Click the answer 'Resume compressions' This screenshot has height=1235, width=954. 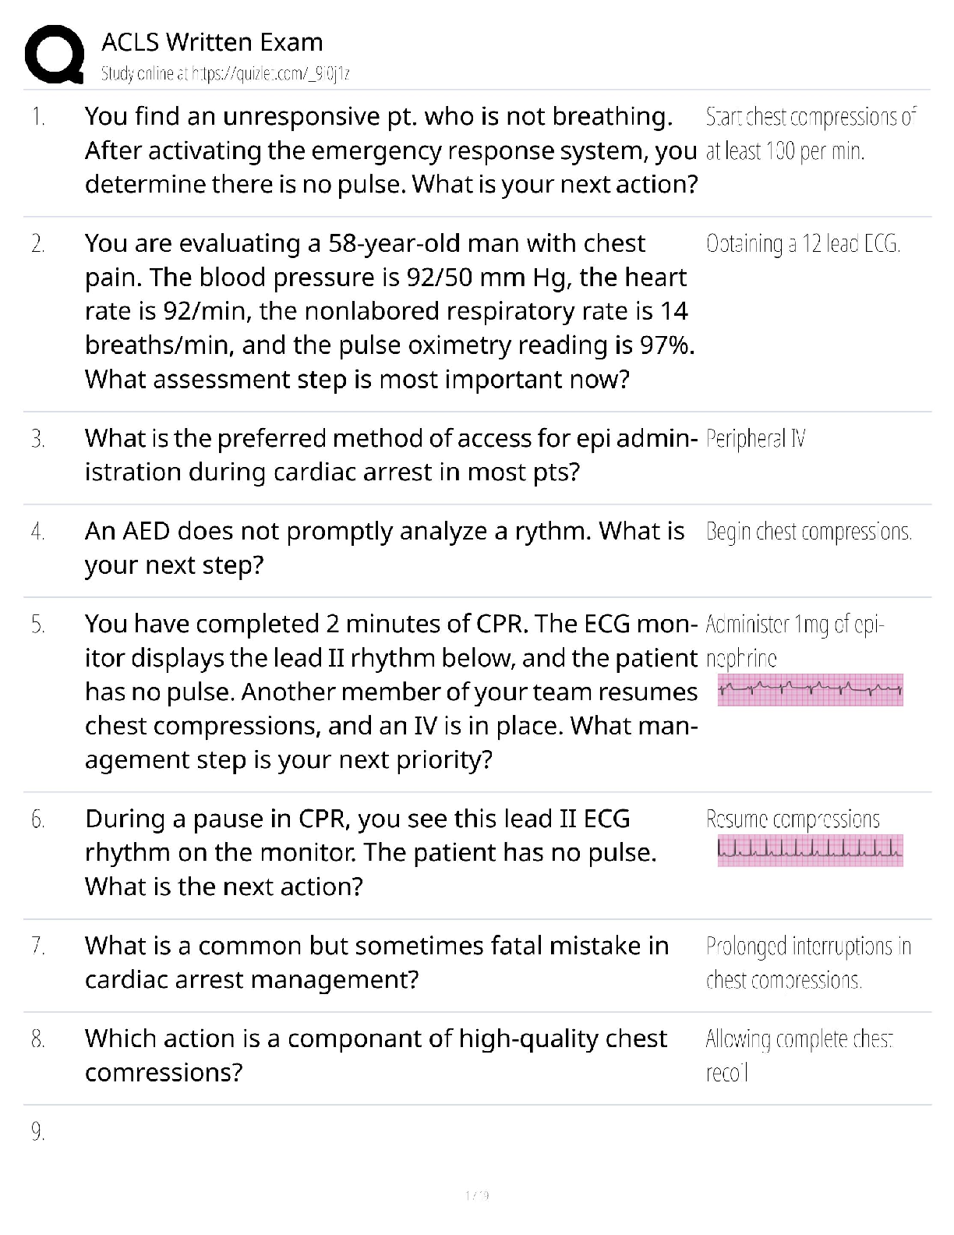[792, 819]
